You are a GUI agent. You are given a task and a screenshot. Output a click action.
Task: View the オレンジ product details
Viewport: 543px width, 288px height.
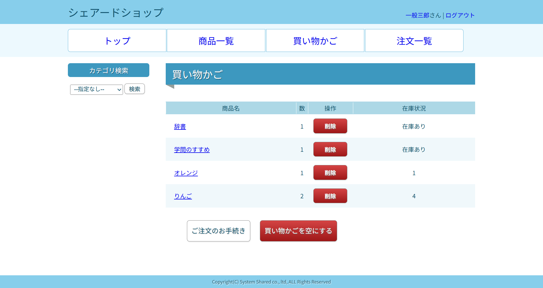pyautogui.click(x=186, y=173)
